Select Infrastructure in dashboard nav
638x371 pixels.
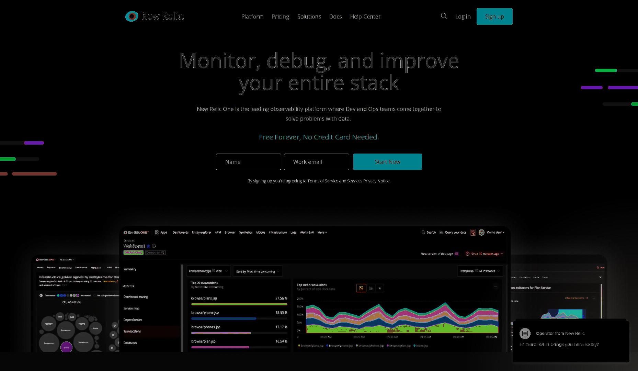click(x=277, y=233)
